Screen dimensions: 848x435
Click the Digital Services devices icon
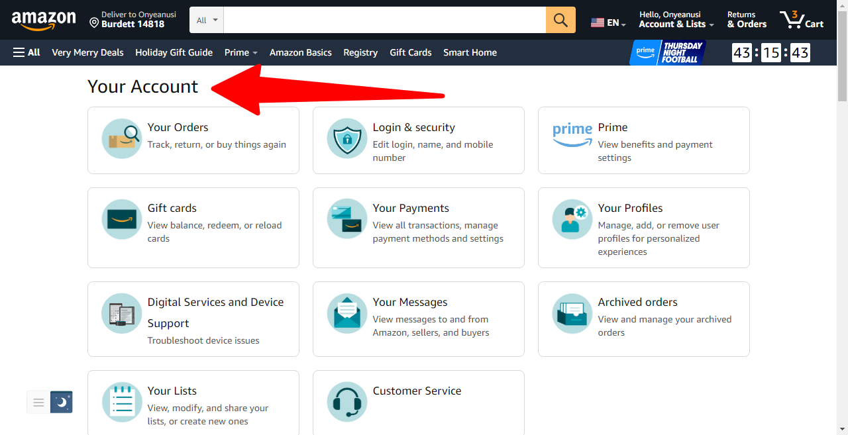[x=122, y=313]
